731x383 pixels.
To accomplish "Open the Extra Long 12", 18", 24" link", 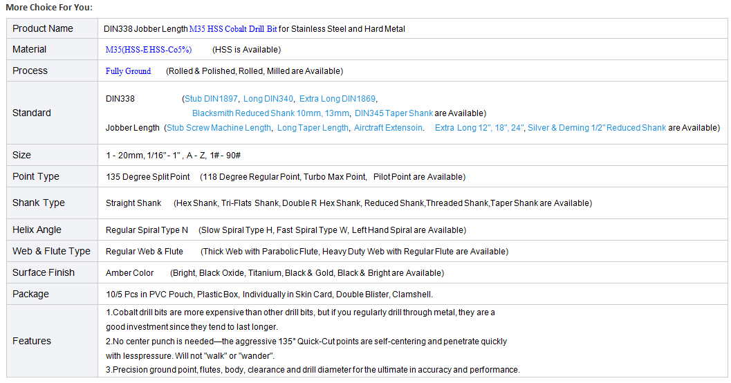I will coord(479,128).
